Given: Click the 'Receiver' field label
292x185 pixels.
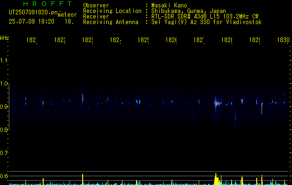Looking at the screenshot, I should (x=96, y=17).
